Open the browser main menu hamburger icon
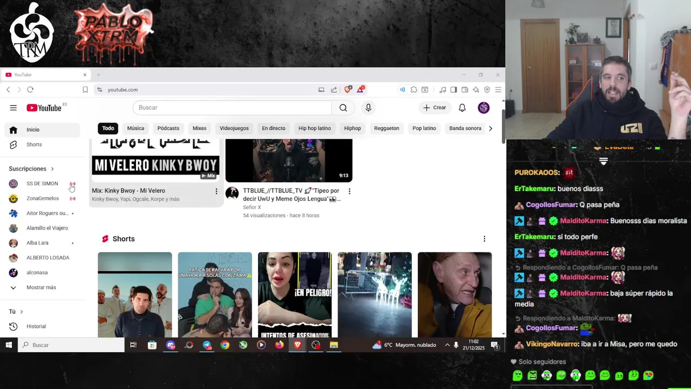This screenshot has height=389, width=691. coord(498,90)
